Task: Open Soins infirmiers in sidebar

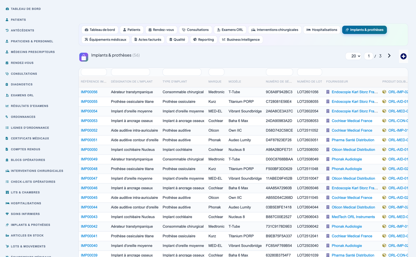Action: point(23,214)
